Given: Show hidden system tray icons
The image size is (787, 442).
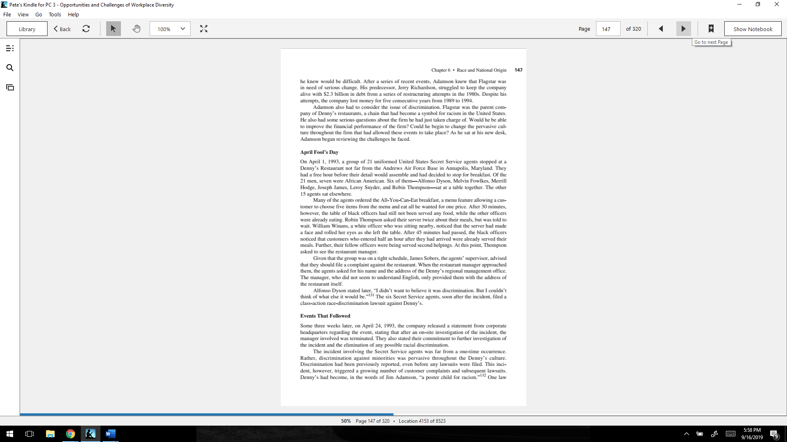Looking at the screenshot, I should click(687, 434).
